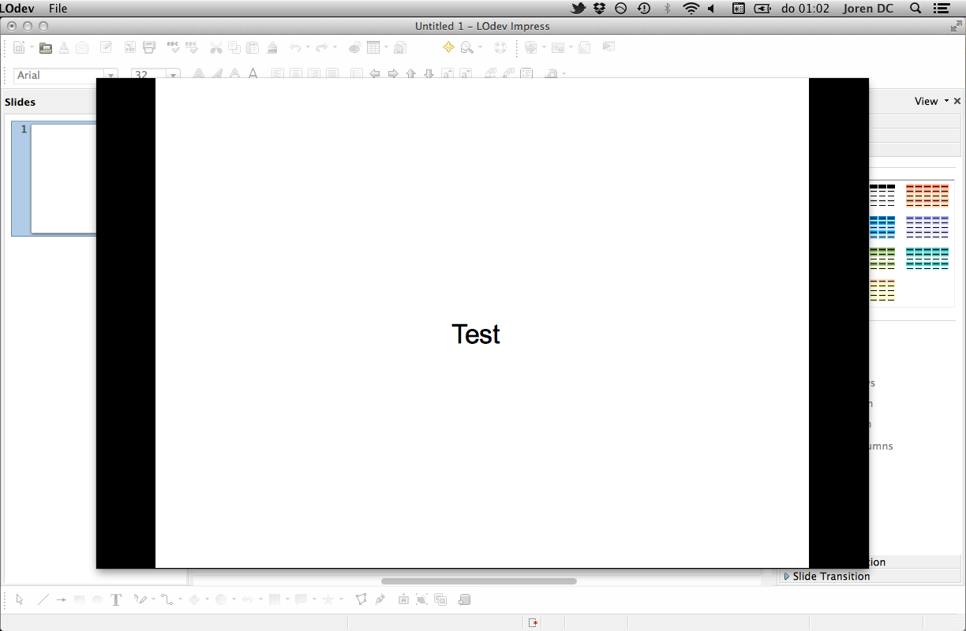The image size is (966, 631).
Task: Open the Zoom magnifier tool
Action: click(467, 48)
